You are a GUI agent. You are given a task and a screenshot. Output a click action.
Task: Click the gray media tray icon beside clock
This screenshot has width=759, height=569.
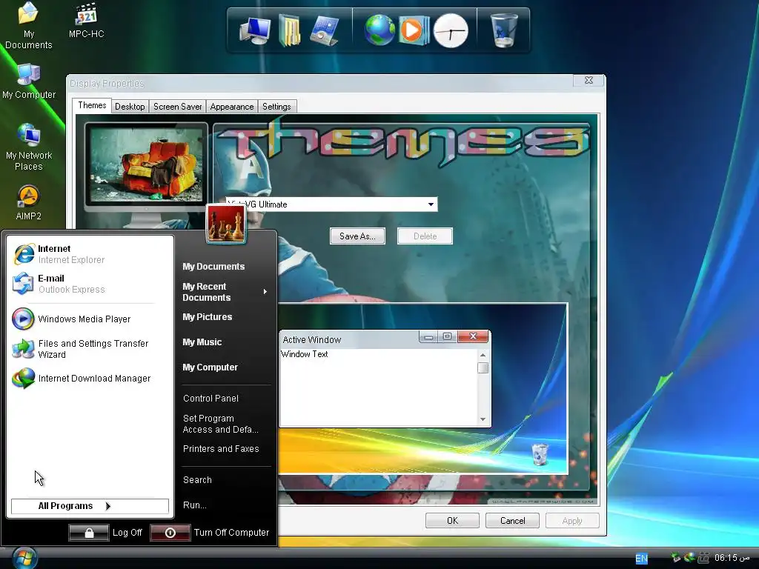pos(703,558)
